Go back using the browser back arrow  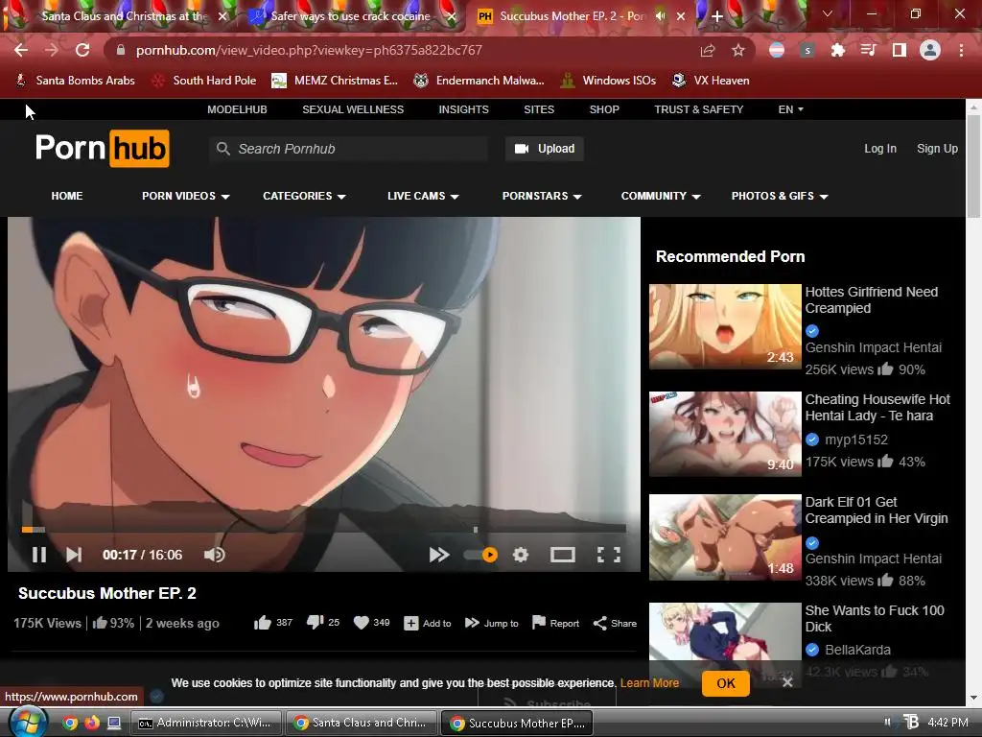21,50
